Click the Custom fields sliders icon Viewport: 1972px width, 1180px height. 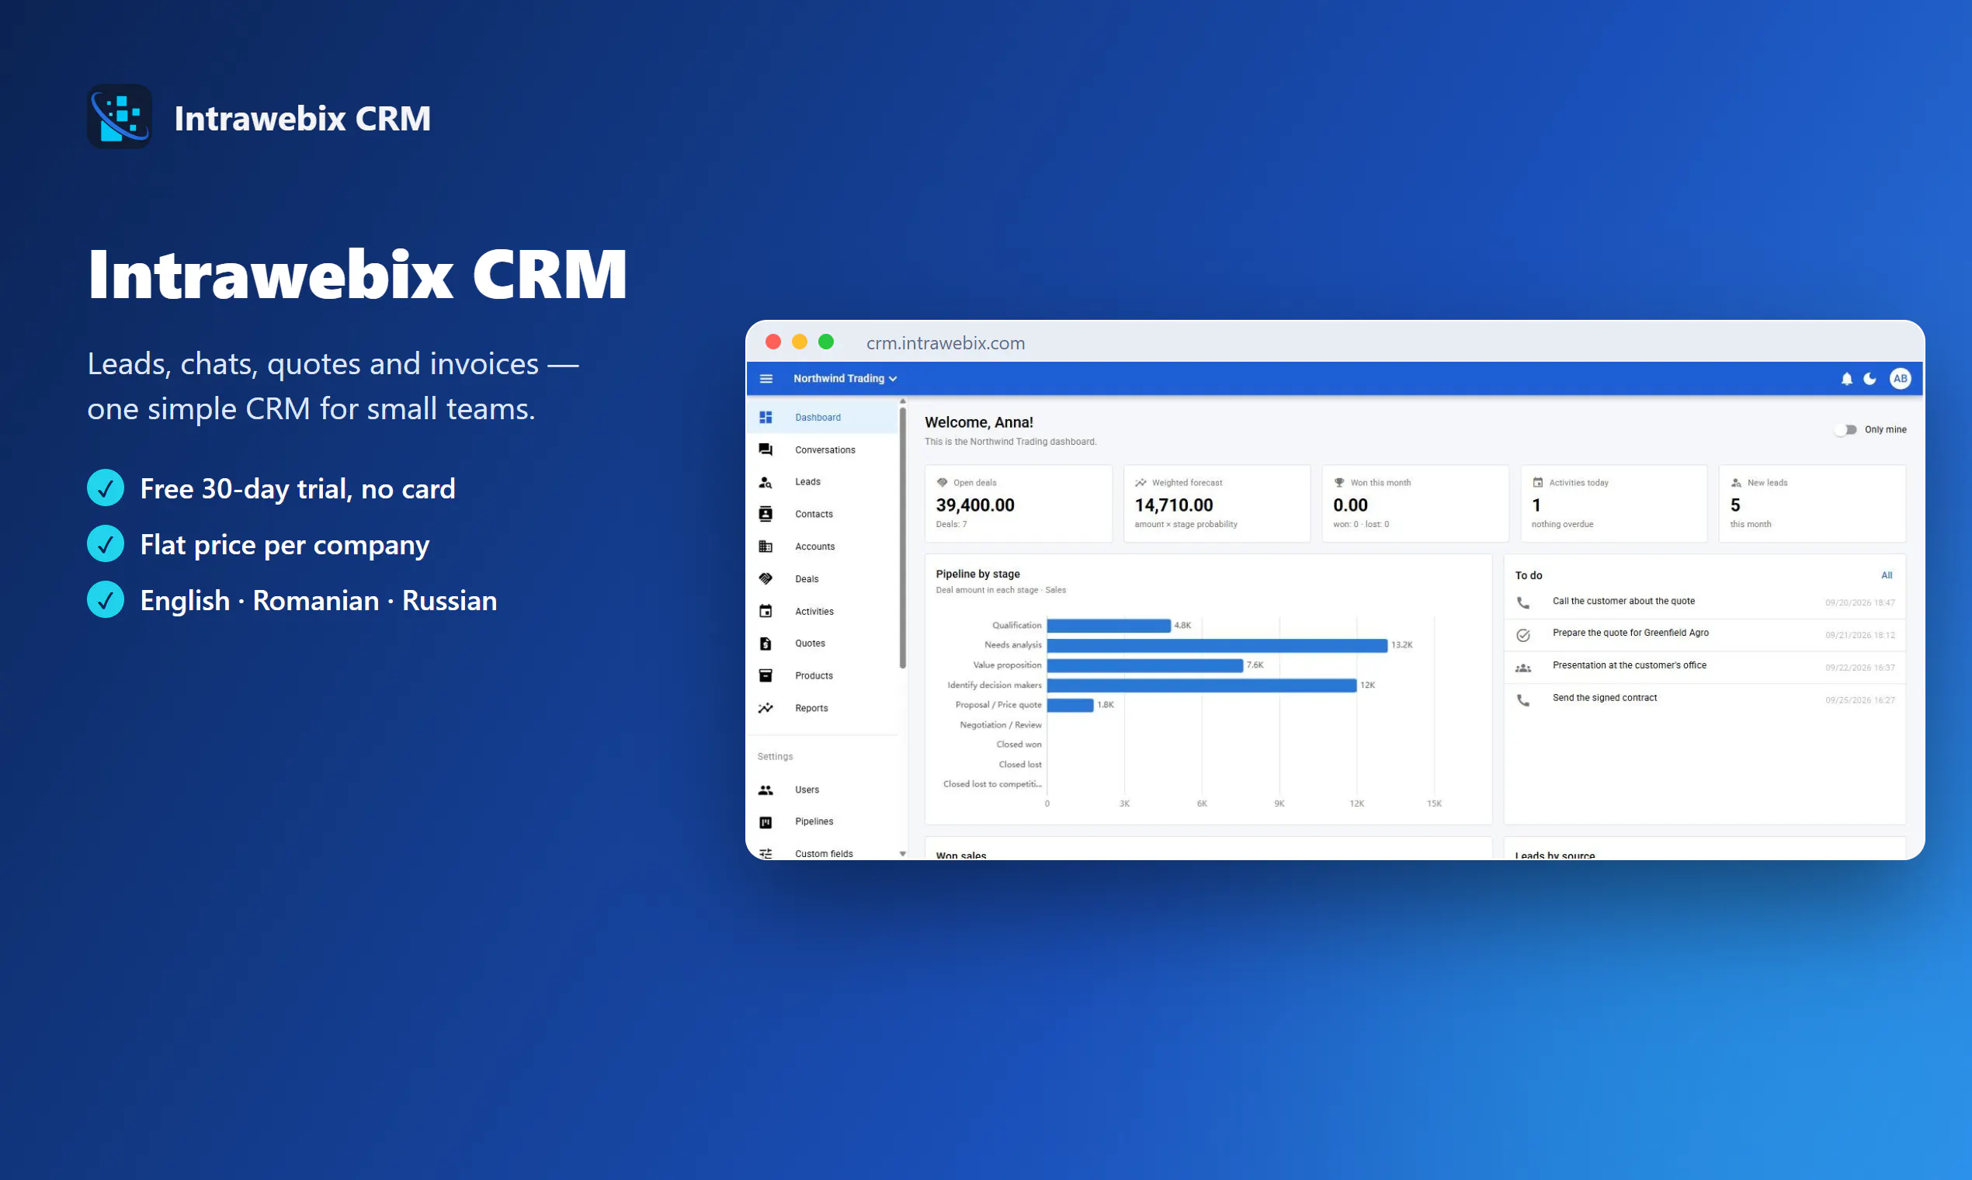click(x=766, y=853)
